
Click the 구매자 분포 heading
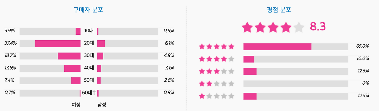pos(88,10)
